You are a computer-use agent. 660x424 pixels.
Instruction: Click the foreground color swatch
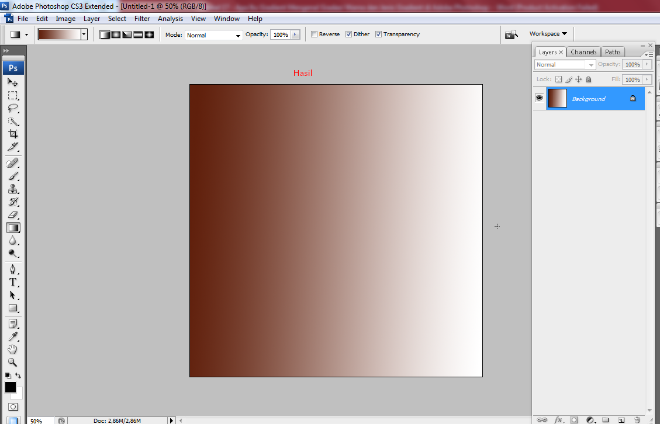point(10,388)
